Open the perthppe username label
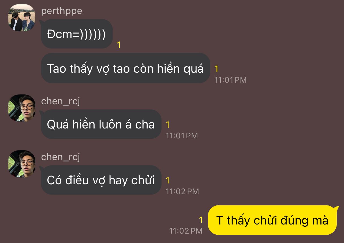Screen dimensions: 344x243 (x=62, y=11)
